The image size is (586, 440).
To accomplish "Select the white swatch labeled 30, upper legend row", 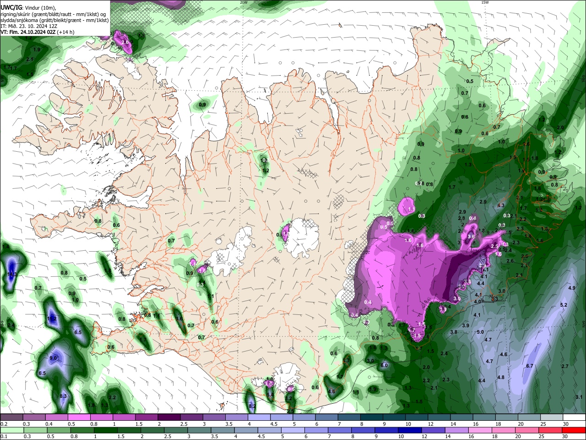I will (574, 418).
